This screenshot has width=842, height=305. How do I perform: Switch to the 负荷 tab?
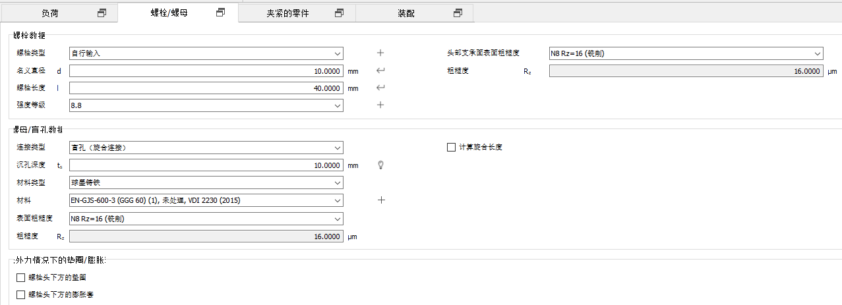(x=49, y=13)
